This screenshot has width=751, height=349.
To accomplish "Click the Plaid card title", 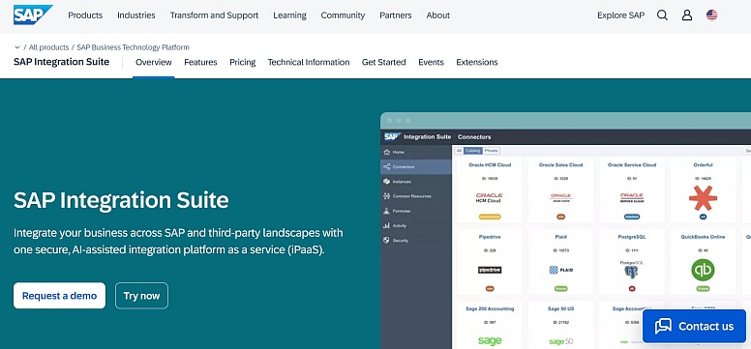I will [561, 237].
